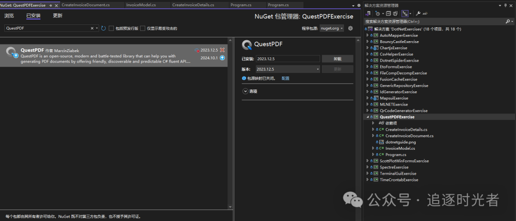This screenshot has height=221, width=516.
Task: Expand the AutoMapperExercise project node
Action: (367, 35)
